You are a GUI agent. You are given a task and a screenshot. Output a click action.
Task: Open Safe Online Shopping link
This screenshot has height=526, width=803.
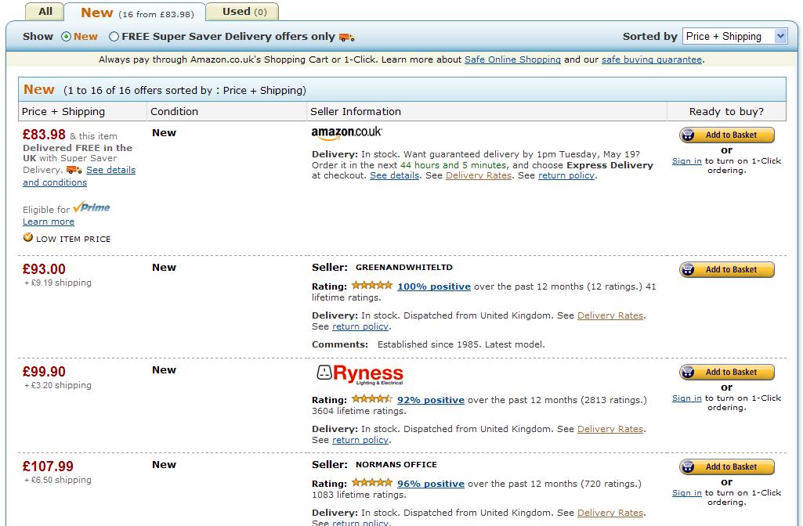(x=512, y=59)
